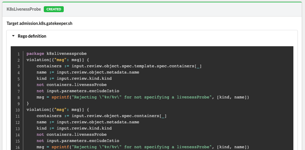Select the K8sLivenessProbe title
Screen dimensions: 305x150
24,9
